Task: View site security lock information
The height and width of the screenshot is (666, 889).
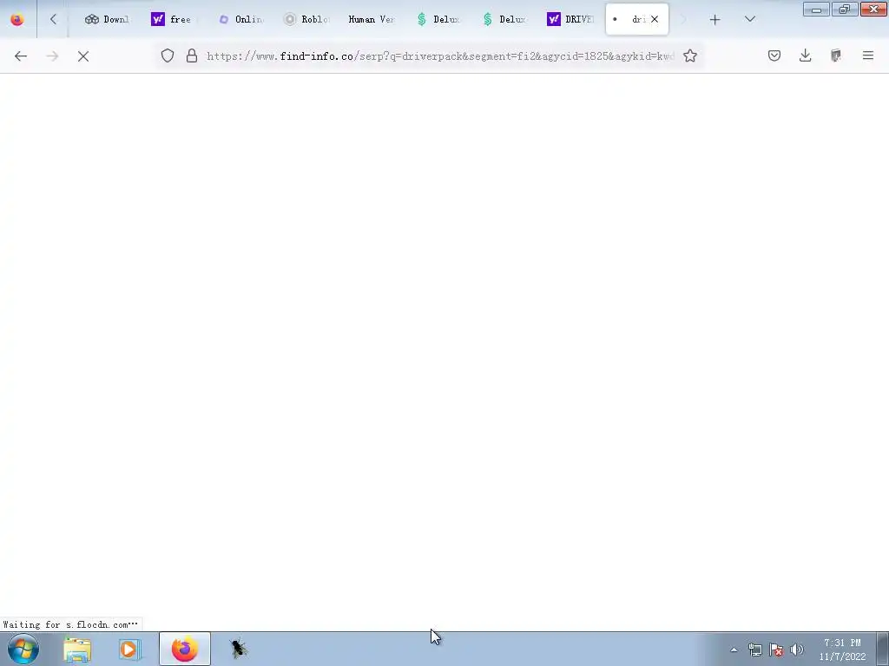Action: click(x=192, y=55)
